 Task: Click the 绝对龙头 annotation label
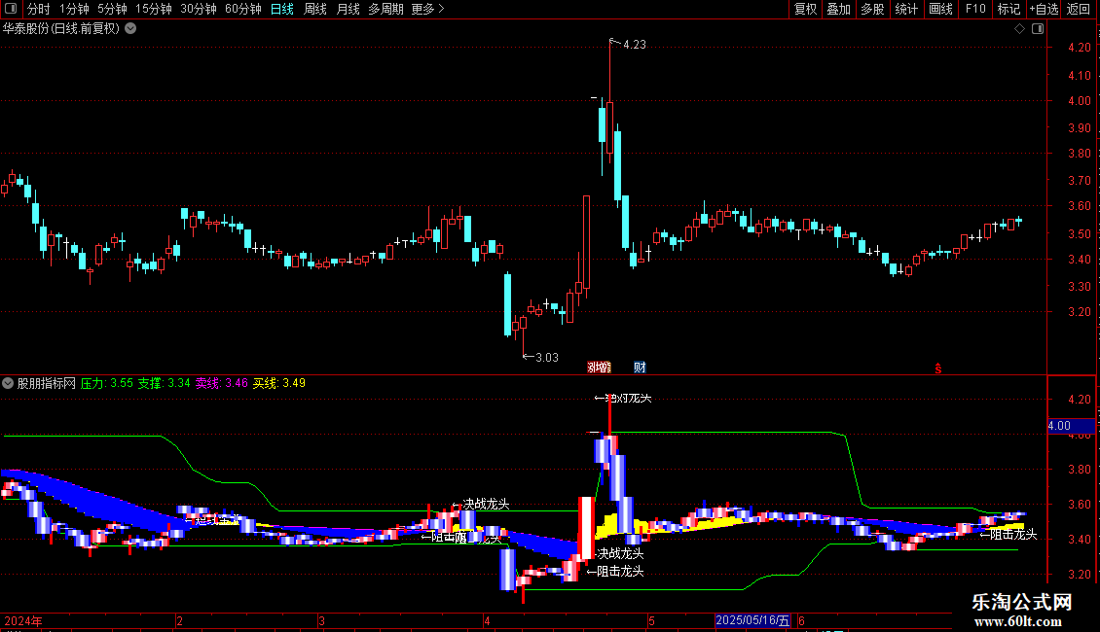(629, 398)
